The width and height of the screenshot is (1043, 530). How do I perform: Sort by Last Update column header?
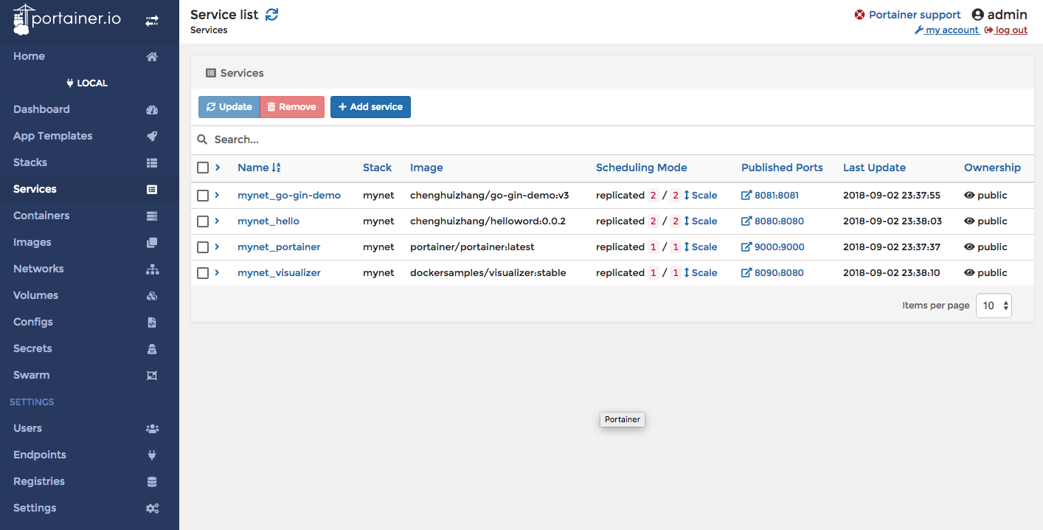874,168
